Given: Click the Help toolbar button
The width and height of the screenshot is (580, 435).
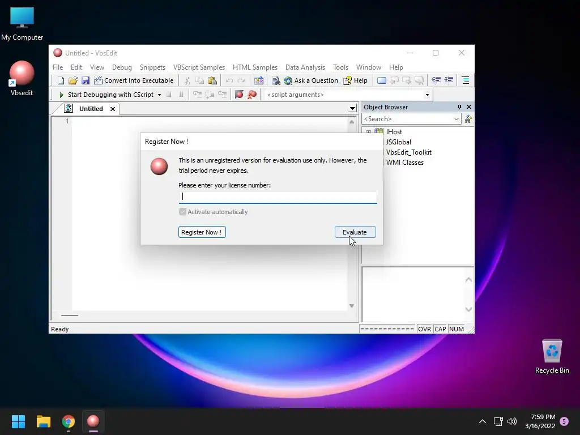Looking at the screenshot, I should tap(356, 80).
